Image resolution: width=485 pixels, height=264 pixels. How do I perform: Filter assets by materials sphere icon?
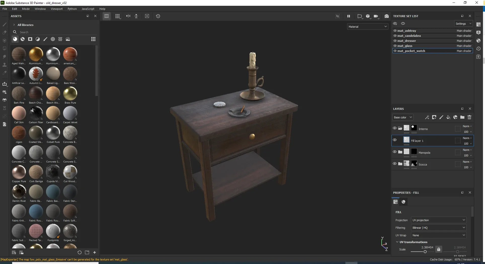coord(15,39)
